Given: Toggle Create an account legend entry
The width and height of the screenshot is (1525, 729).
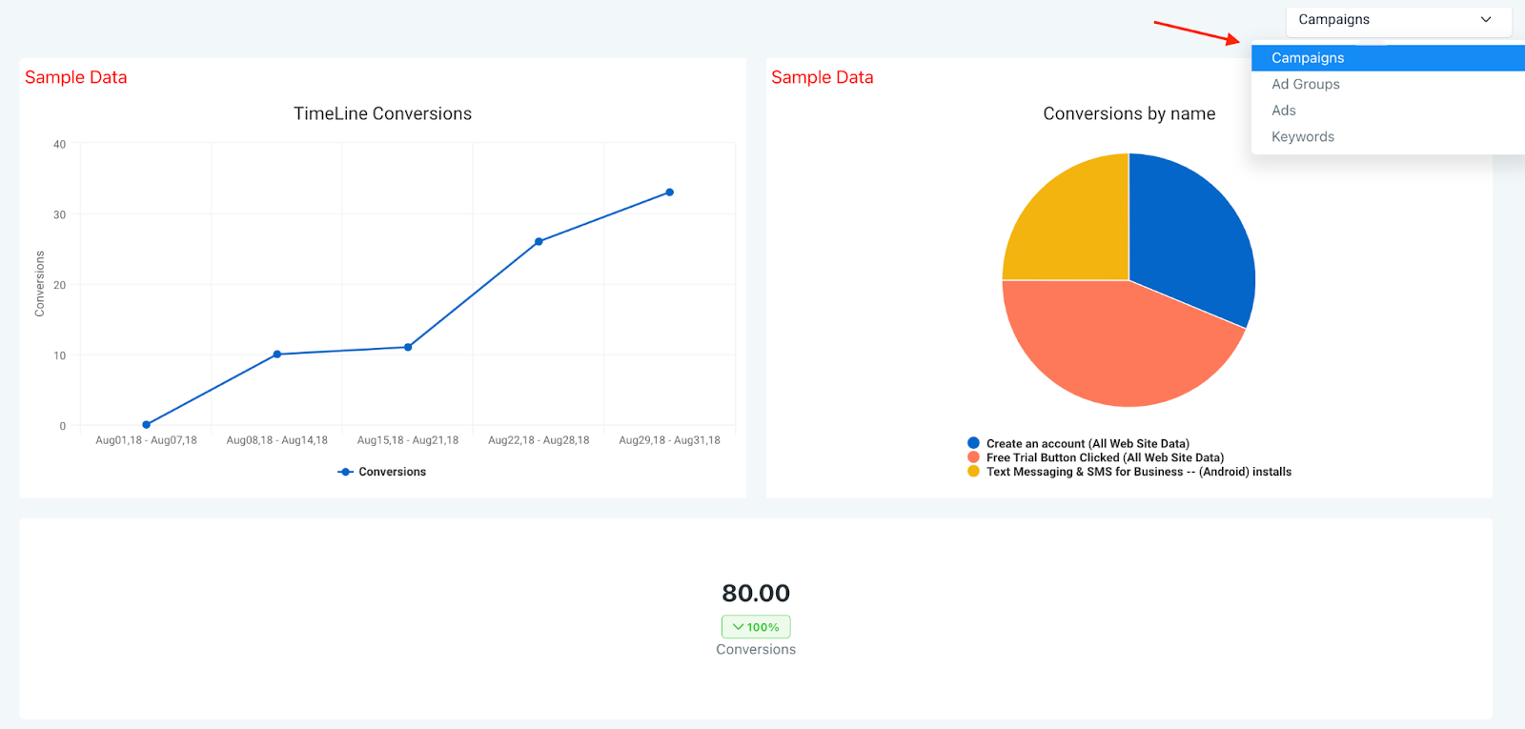Looking at the screenshot, I should click(1078, 443).
